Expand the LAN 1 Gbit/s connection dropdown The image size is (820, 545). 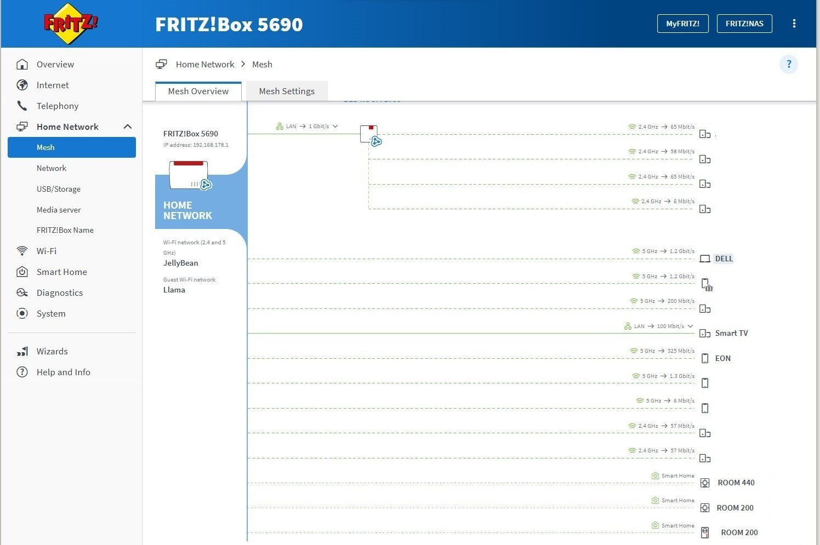[335, 126]
